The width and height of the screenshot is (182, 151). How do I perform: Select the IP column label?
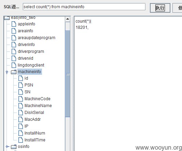(26, 126)
